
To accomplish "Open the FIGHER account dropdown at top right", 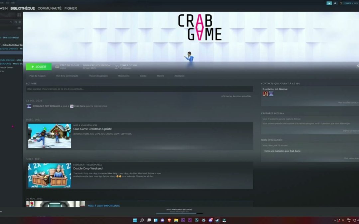I will tap(351, 3).
